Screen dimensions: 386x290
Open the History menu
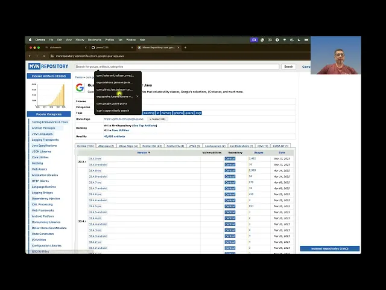[80, 40]
